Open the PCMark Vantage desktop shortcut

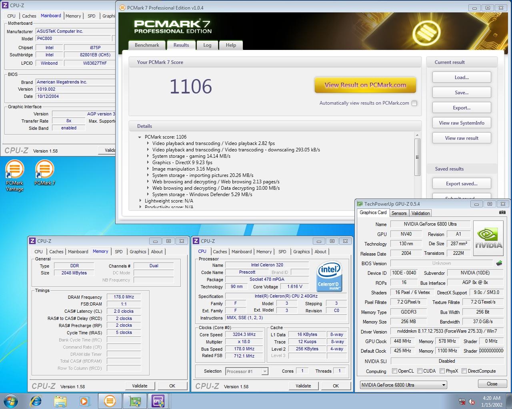(x=14, y=176)
